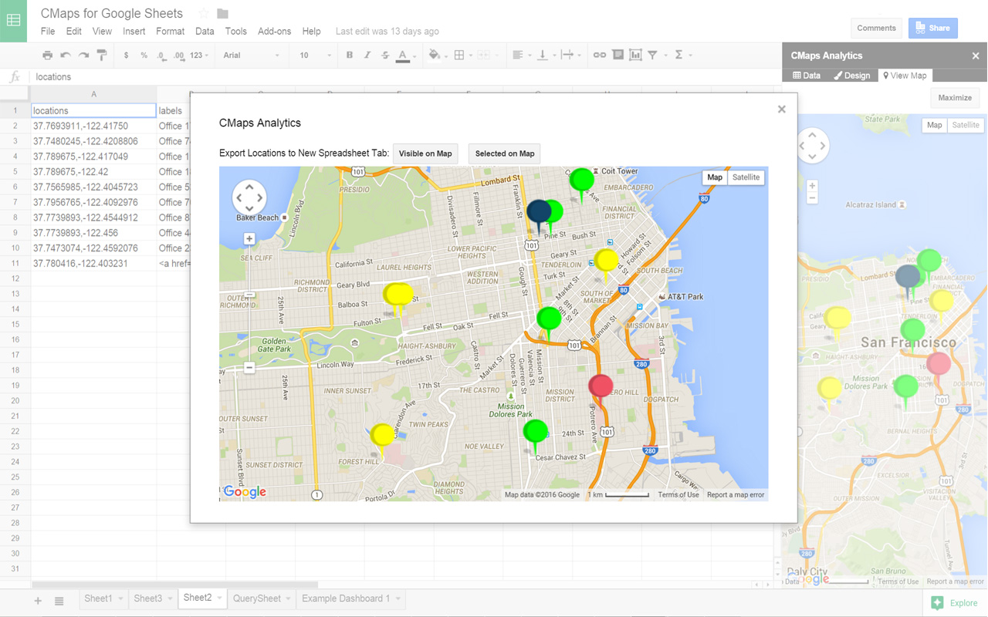This screenshot has width=988, height=617.
Task: Click the Maximize button in CMaps panel
Action: pos(955,97)
